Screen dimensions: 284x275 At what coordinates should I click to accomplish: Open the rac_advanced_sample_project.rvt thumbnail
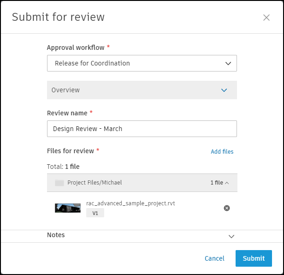coord(68,208)
